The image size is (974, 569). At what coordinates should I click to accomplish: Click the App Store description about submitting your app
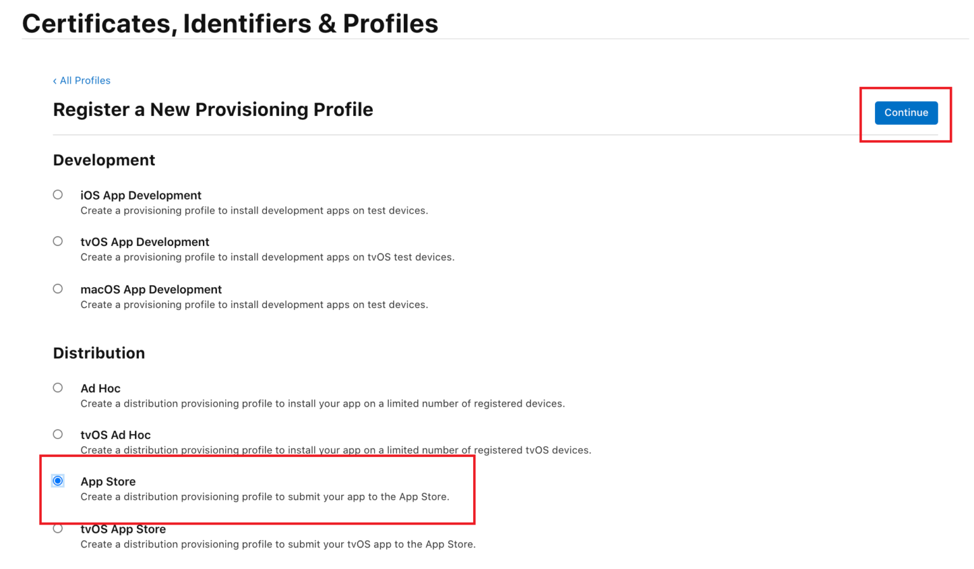264,497
